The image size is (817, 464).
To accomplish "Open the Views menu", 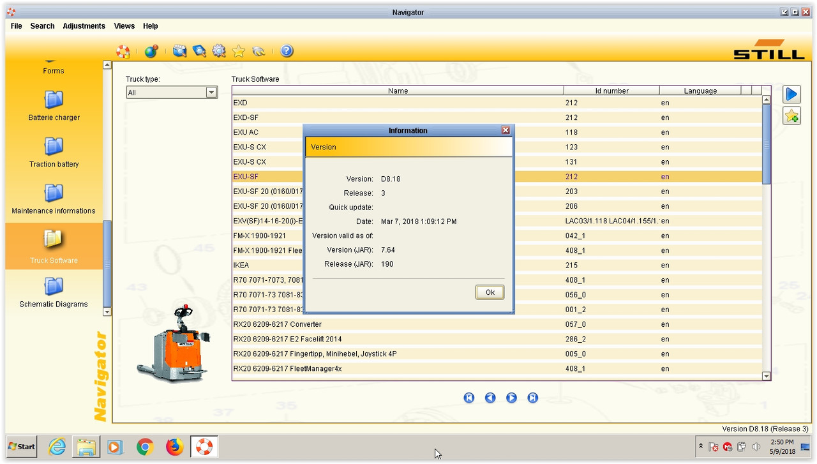I will (124, 26).
